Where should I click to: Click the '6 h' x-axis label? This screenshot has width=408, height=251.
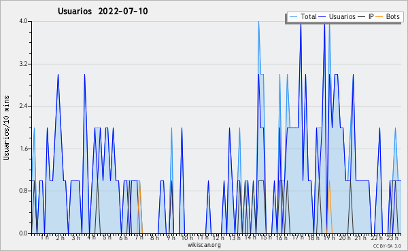tap(123, 237)
